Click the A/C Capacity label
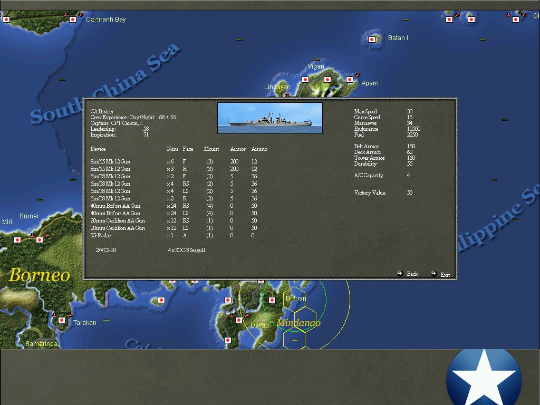540x405 pixels. [369, 175]
